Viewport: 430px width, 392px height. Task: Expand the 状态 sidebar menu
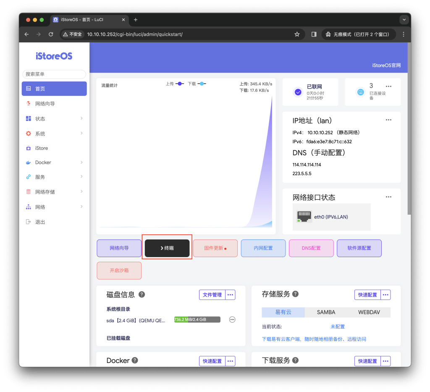click(54, 118)
